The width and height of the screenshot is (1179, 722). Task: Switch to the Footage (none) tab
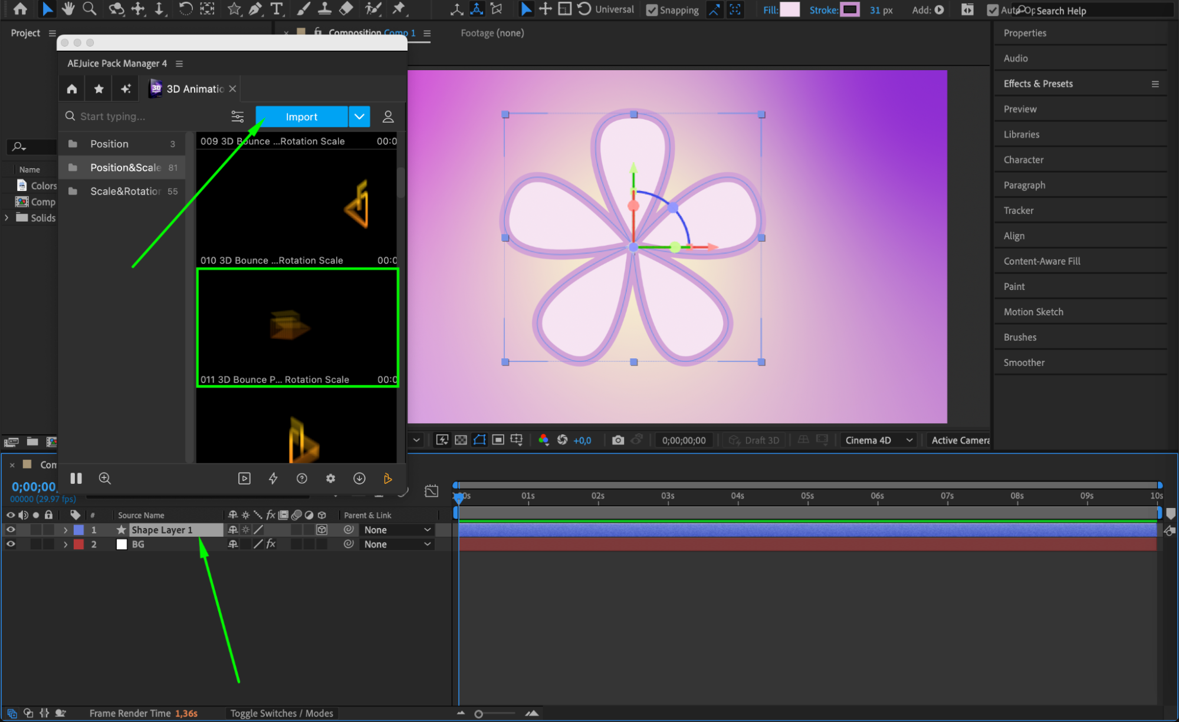coord(492,33)
